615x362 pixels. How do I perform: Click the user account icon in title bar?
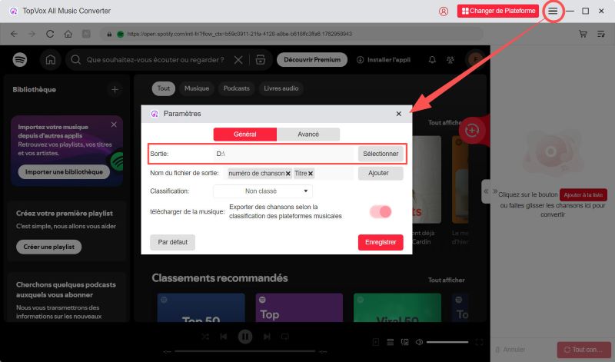click(x=444, y=12)
